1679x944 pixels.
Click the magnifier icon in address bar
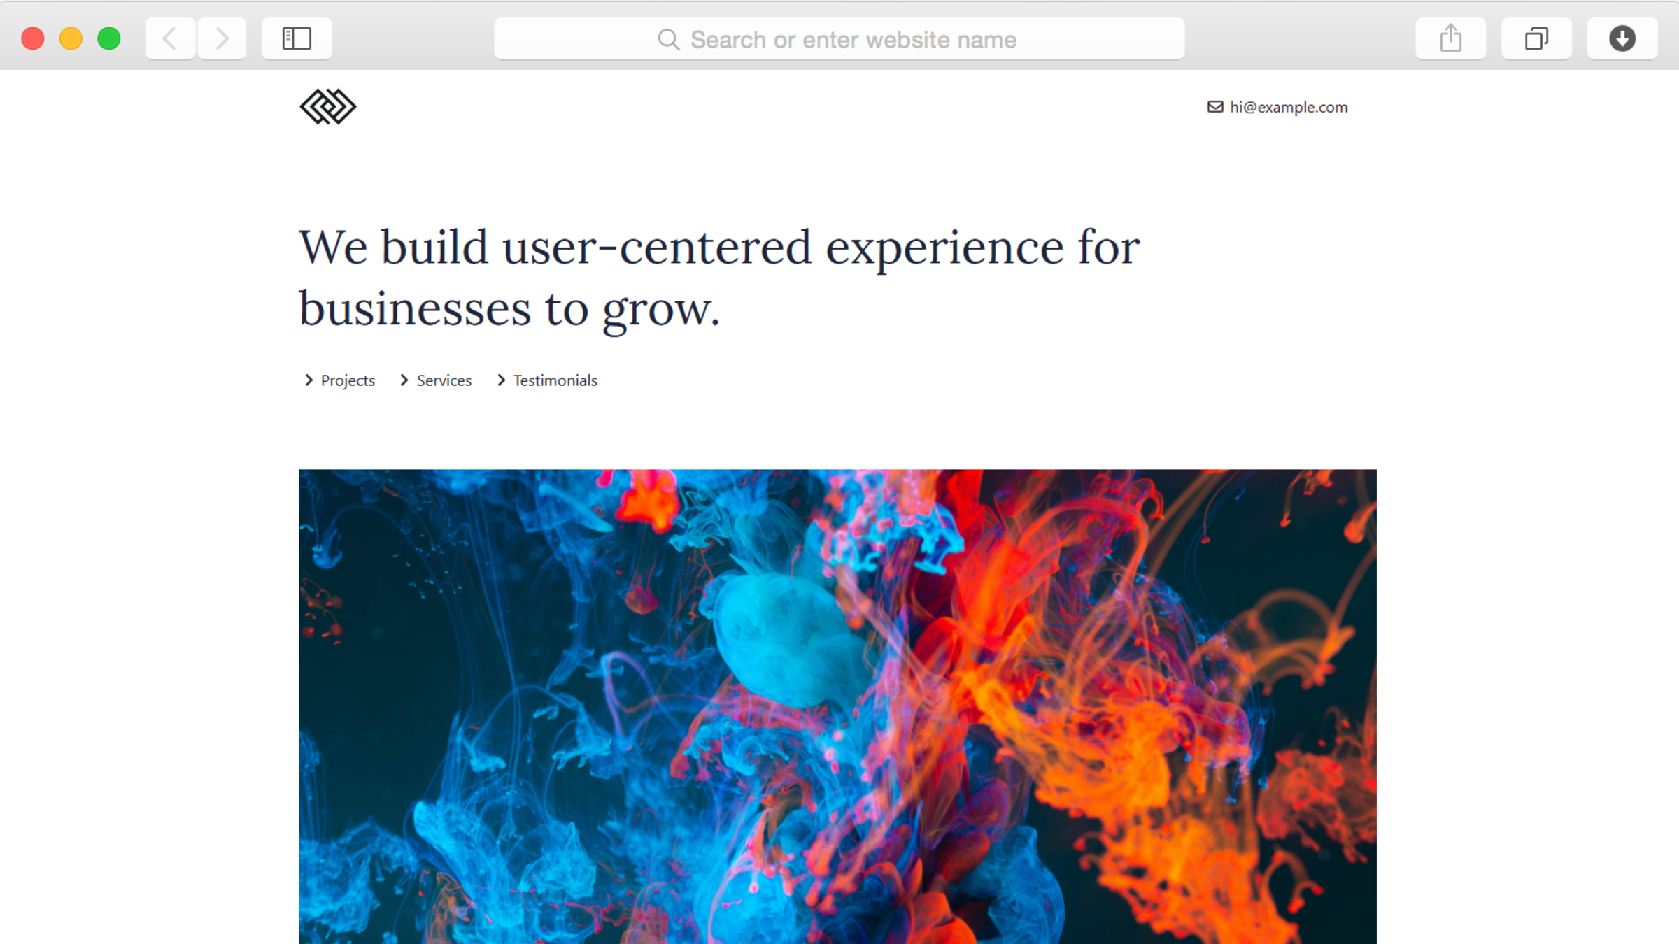[x=668, y=40]
